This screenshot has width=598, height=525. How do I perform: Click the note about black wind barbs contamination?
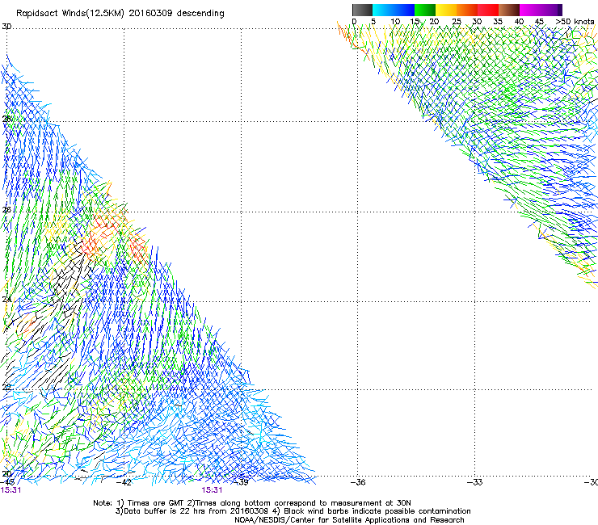coord(372,511)
